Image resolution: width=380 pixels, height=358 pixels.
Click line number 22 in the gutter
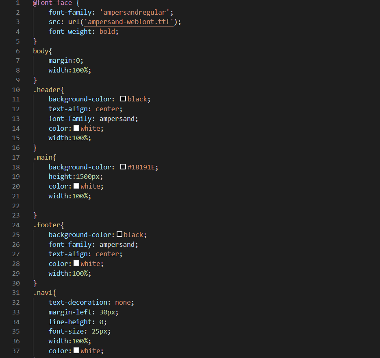(x=16, y=206)
